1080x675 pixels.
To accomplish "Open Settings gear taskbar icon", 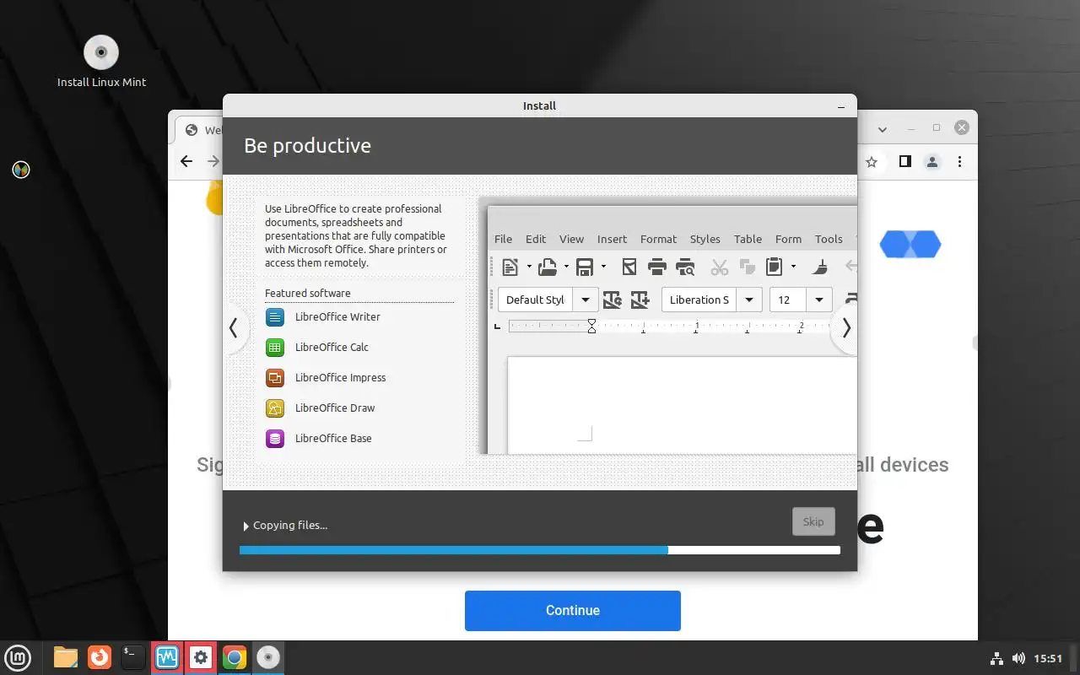I will pyautogui.click(x=201, y=657).
